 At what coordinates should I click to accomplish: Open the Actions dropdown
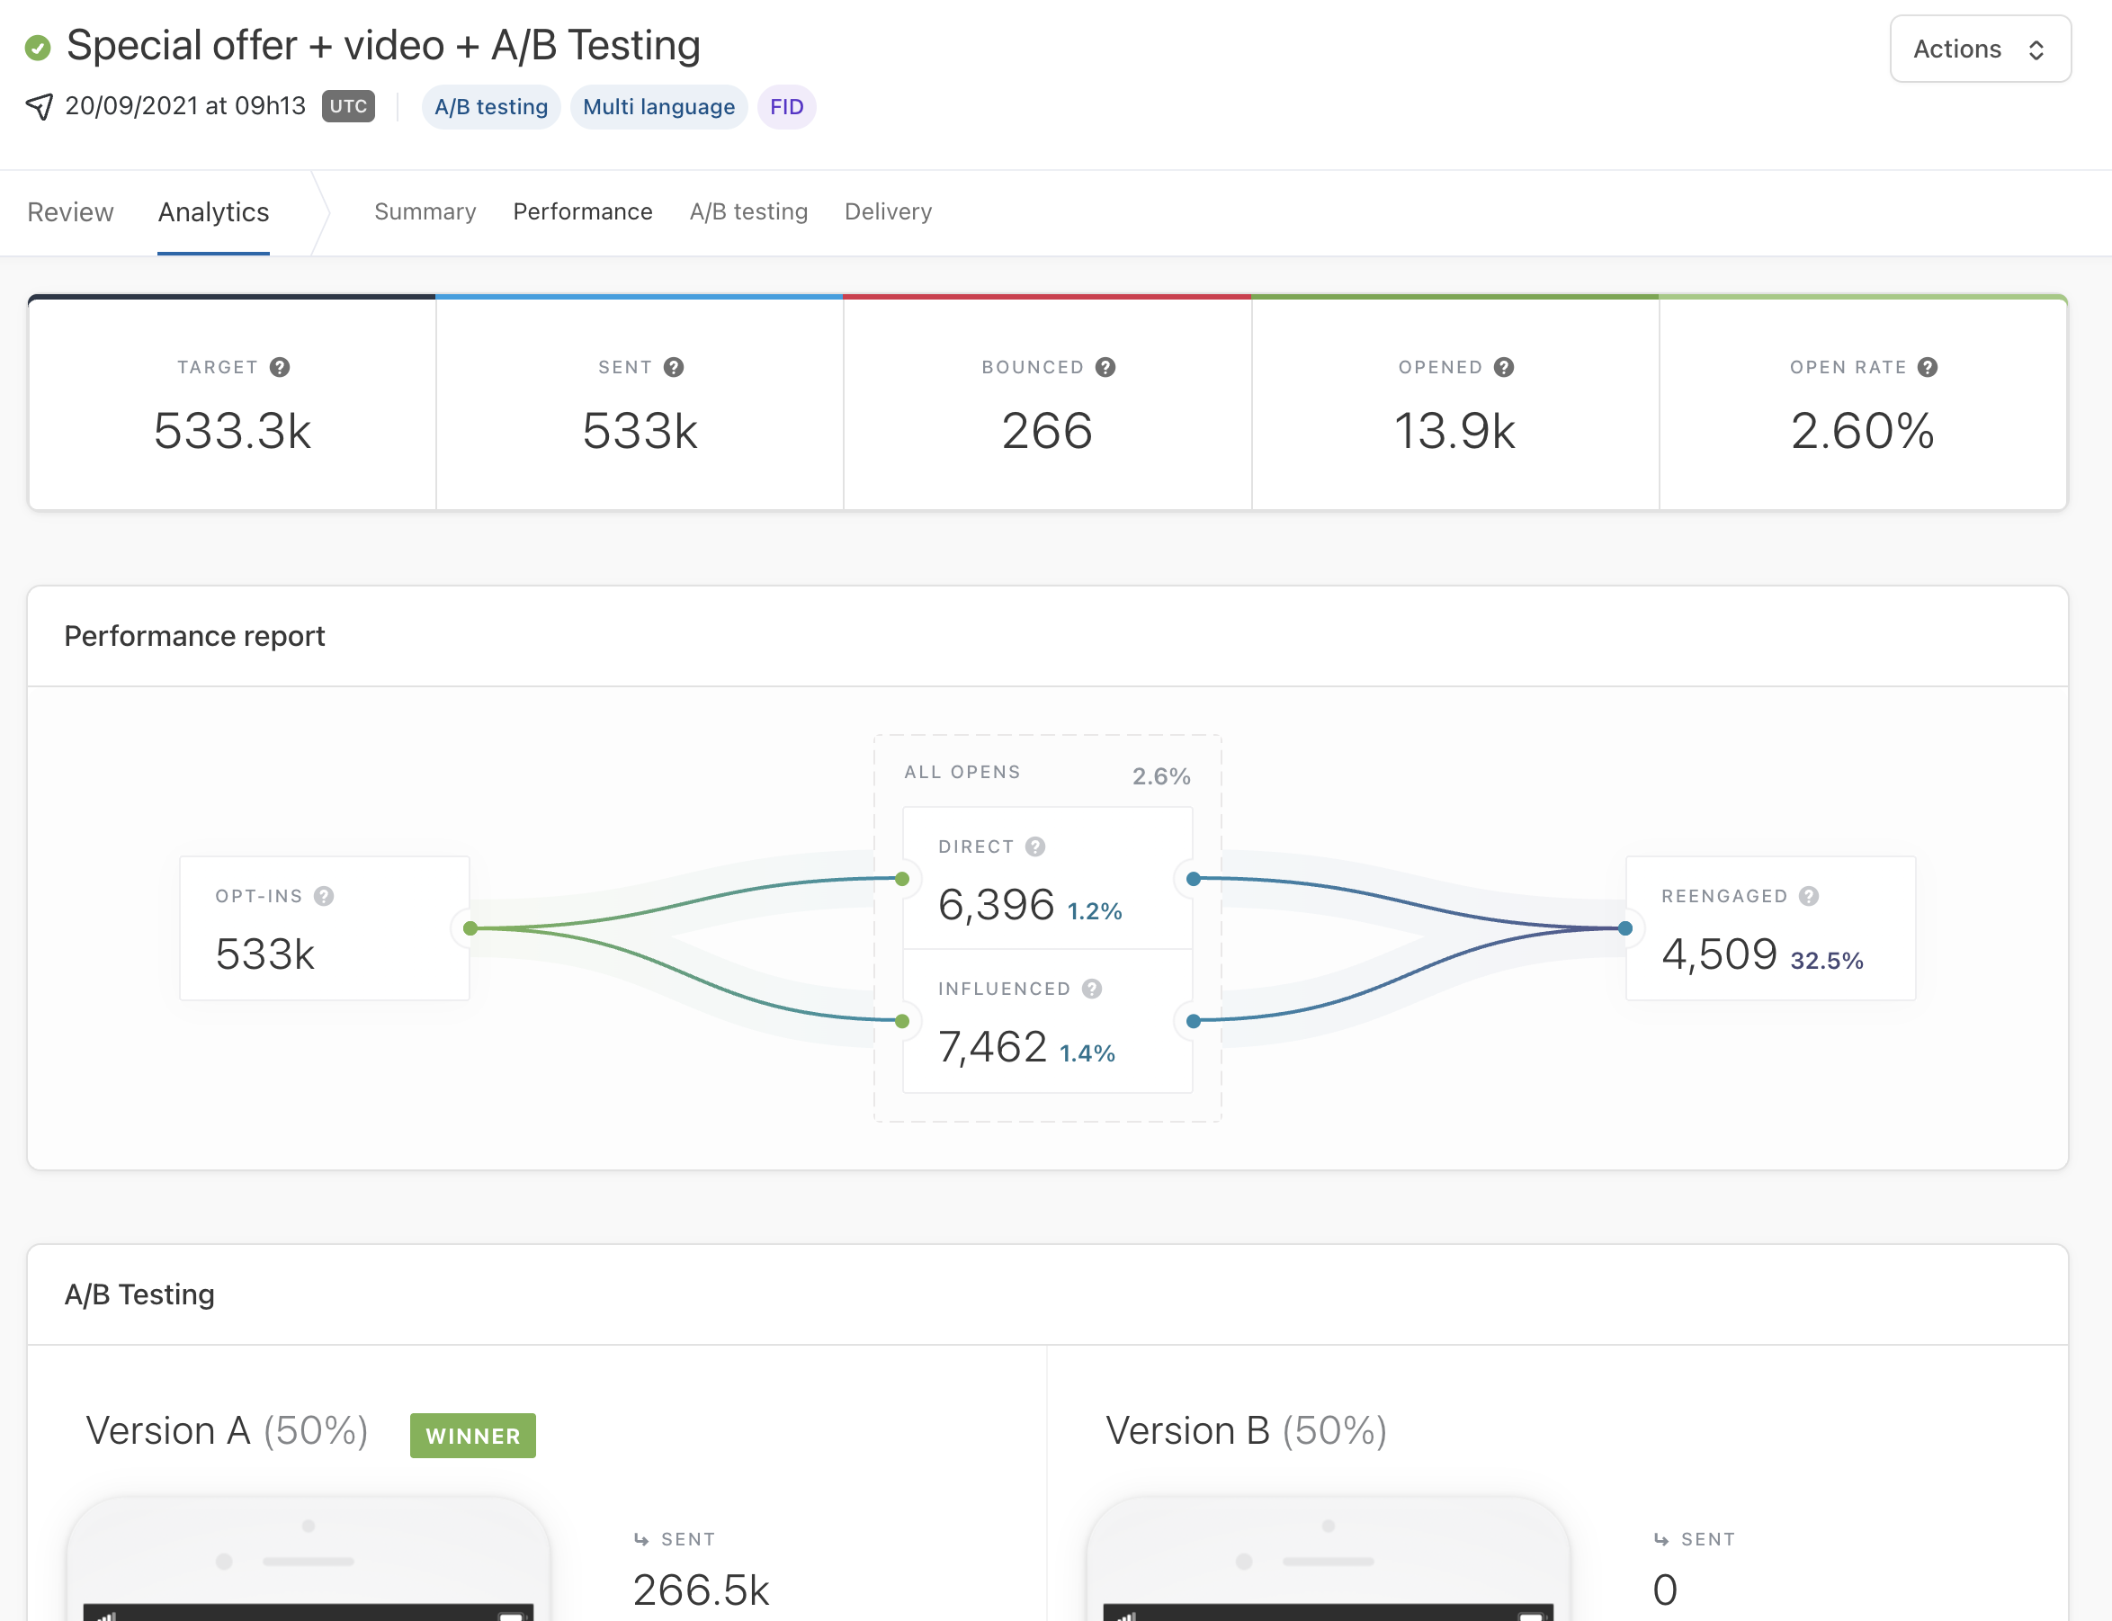pos(1979,49)
